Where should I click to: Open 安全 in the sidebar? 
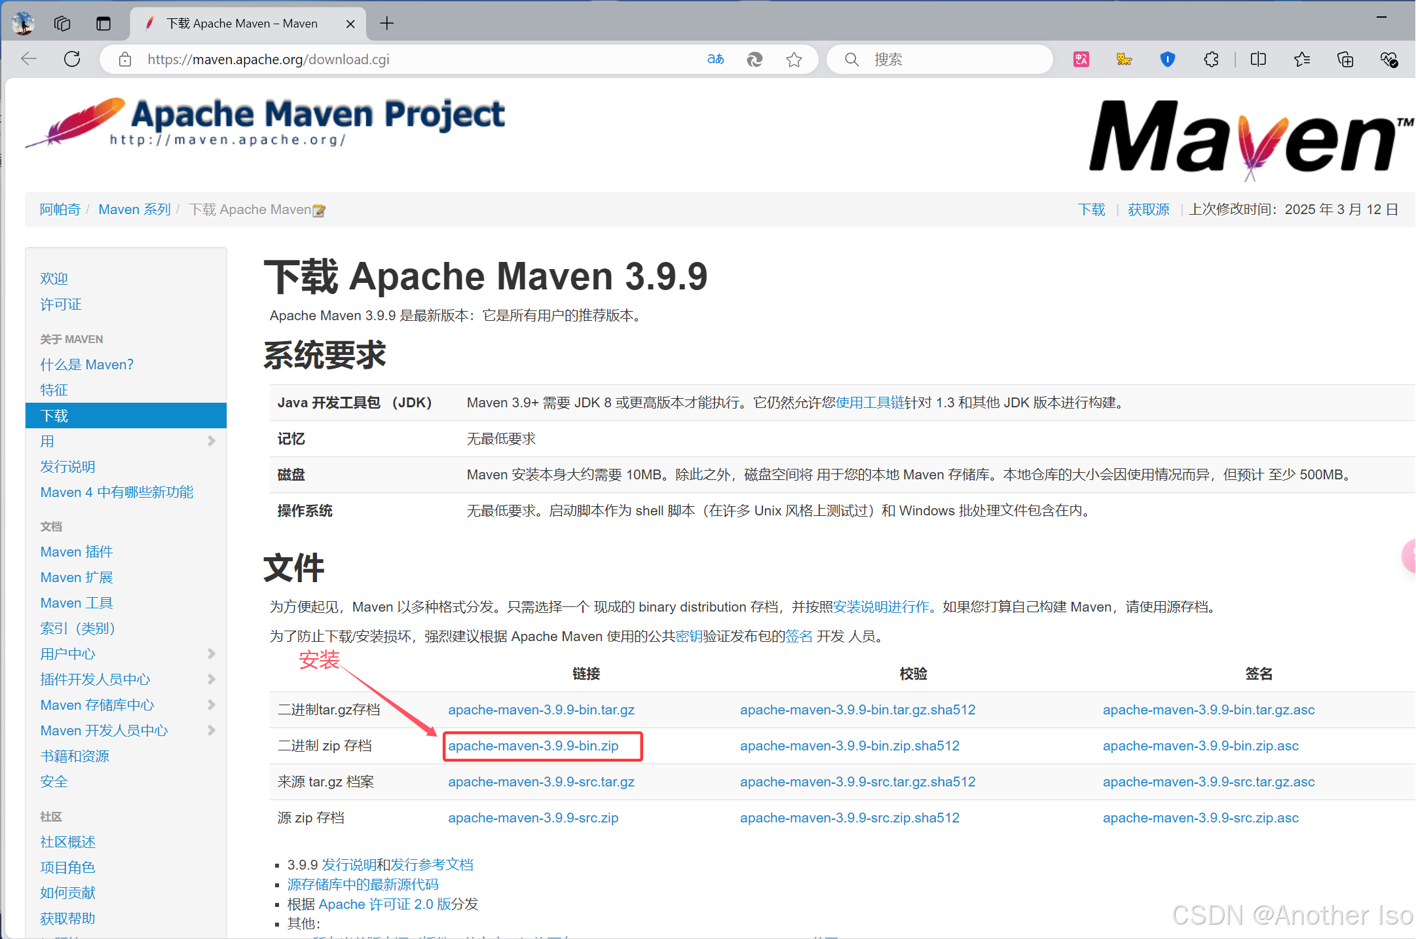pyautogui.click(x=54, y=781)
